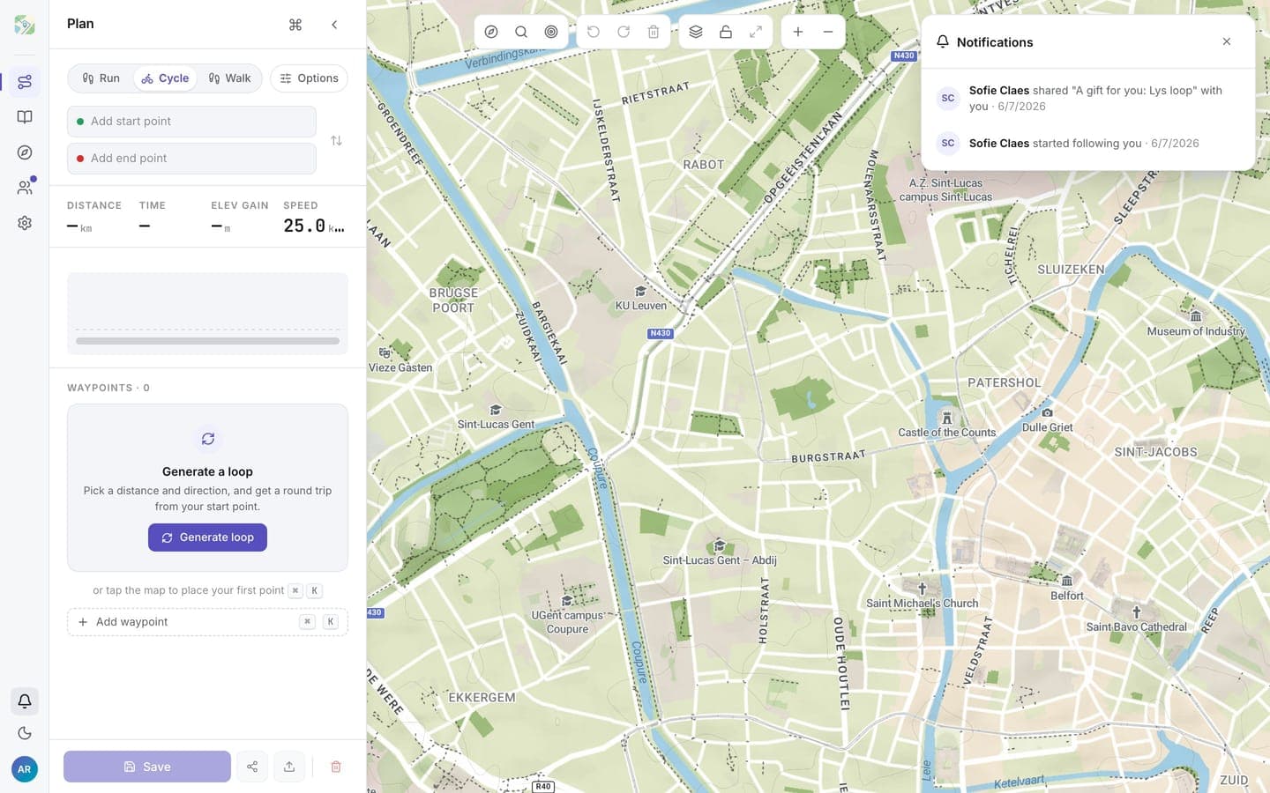1270x793 pixels.
Task: Undo the last map edit
Action: [594, 32]
